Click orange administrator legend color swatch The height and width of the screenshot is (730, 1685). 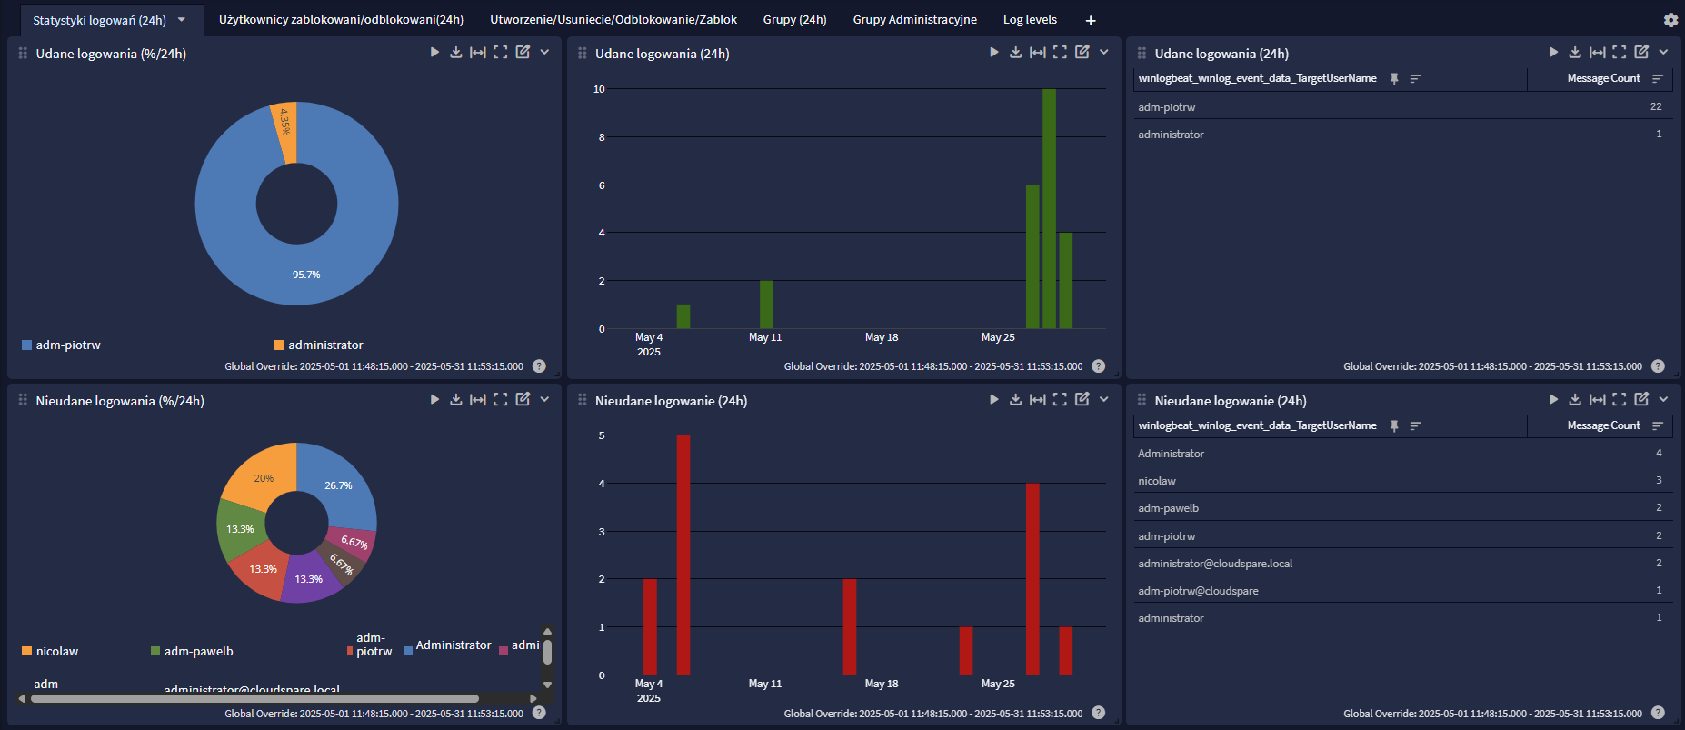[280, 345]
